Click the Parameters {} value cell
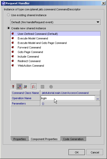Image resolution: width=107 pixels, height=159 pixels. click(70, 103)
